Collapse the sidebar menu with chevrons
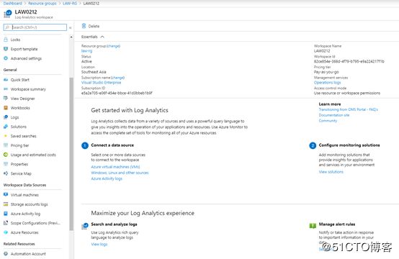399x259 pixels. tap(71, 28)
